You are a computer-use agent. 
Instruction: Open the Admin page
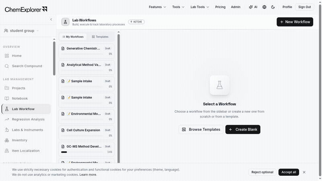tap(235, 7)
